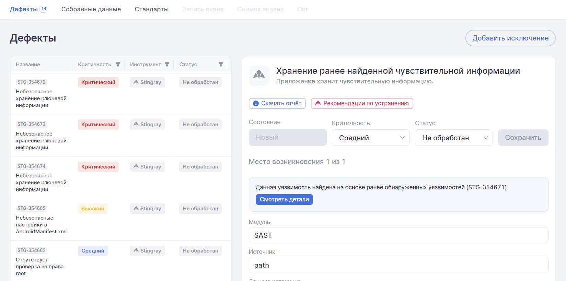Click the Status column filter icon

[x=221, y=65]
